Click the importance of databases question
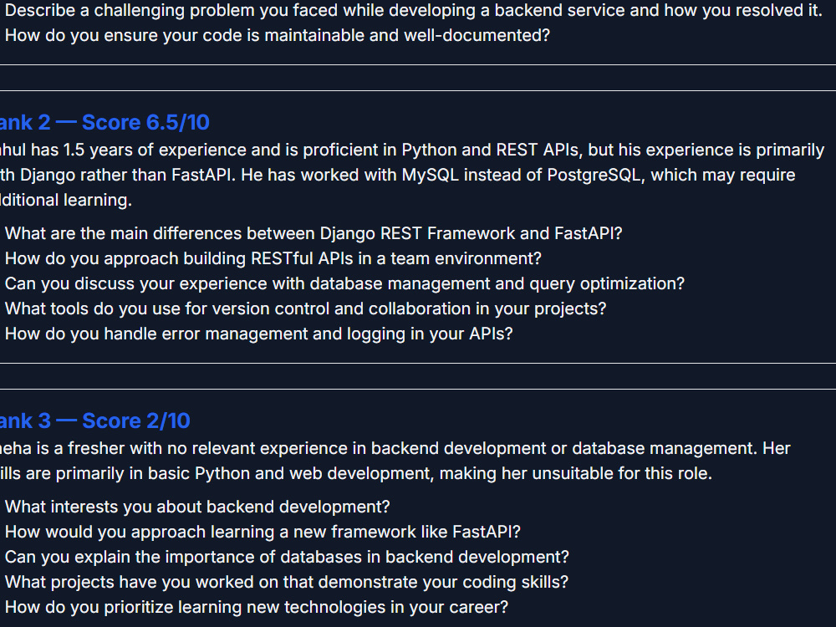 point(287,557)
